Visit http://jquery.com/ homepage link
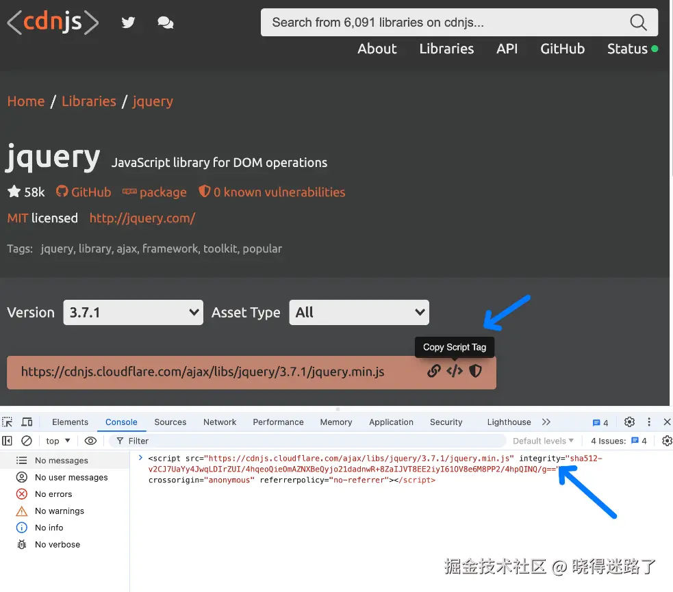The height and width of the screenshot is (592, 673). [x=142, y=218]
